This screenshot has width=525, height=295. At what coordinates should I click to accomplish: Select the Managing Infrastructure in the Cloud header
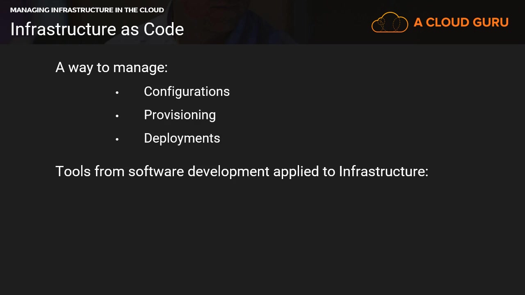87,10
